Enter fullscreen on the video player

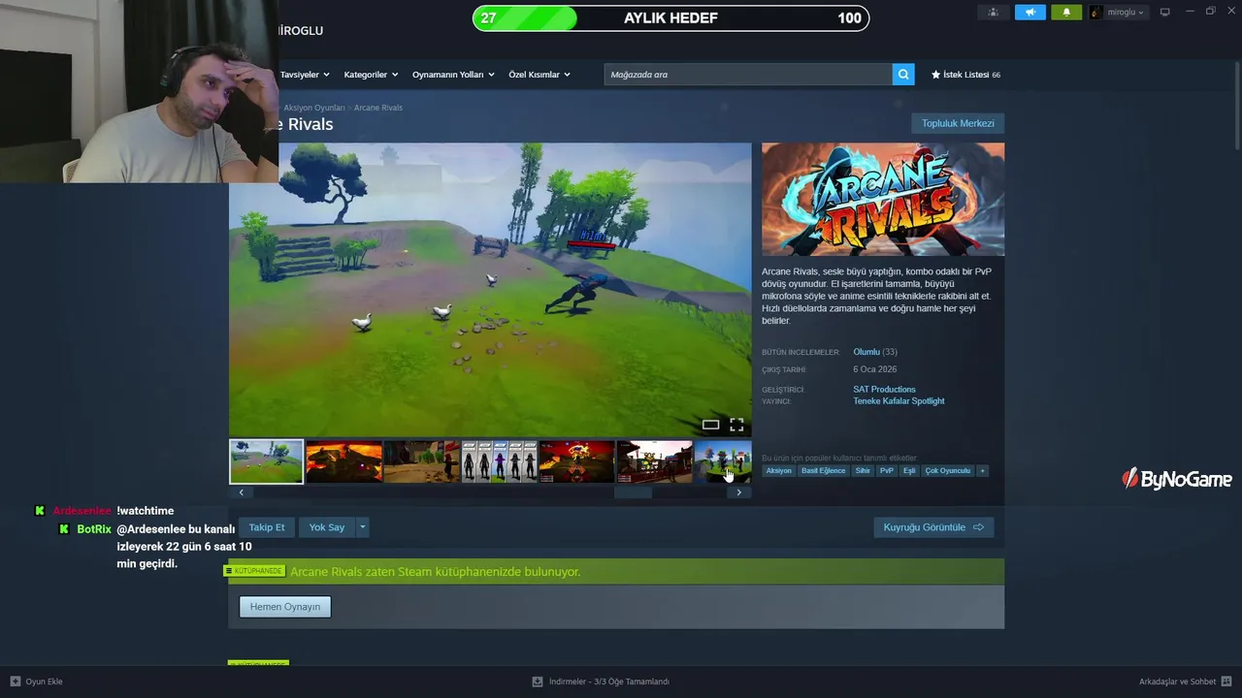(736, 425)
